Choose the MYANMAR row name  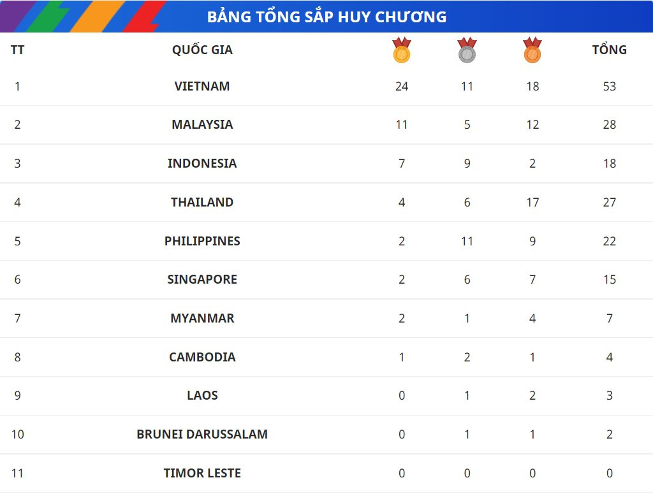click(x=202, y=318)
